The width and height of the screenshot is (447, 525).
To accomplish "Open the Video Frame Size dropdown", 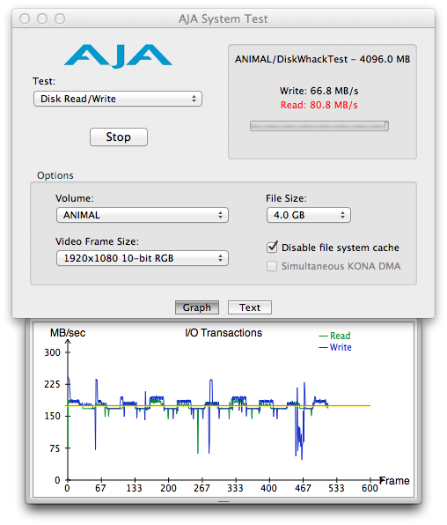I will (143, 258).
